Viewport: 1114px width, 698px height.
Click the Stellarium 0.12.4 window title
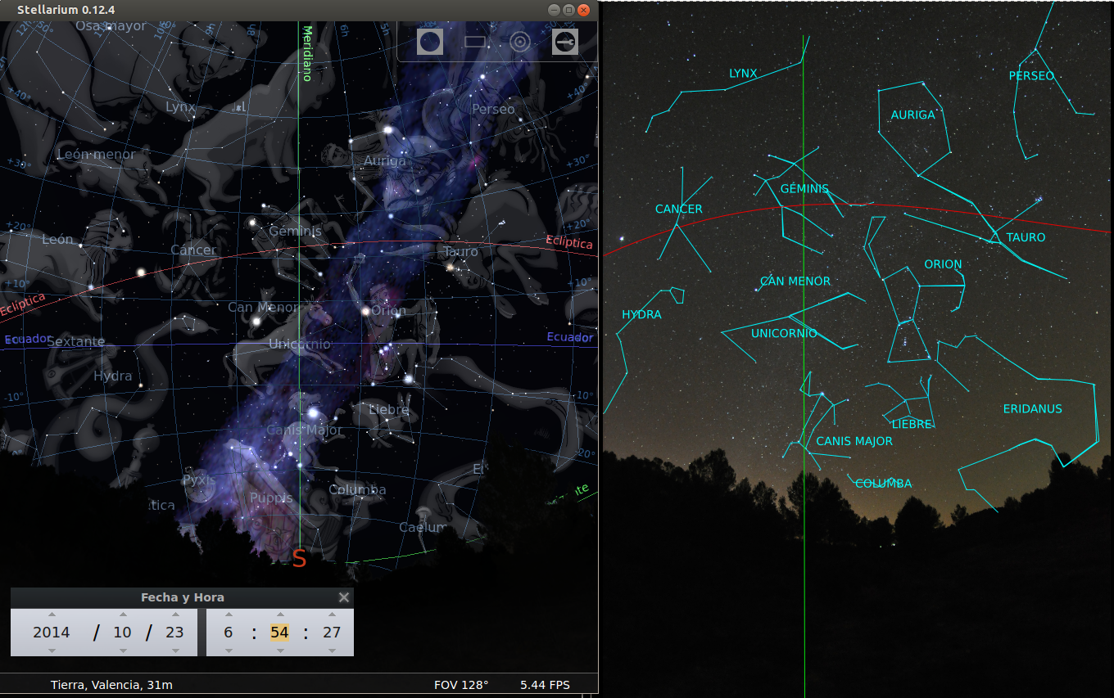66,10
